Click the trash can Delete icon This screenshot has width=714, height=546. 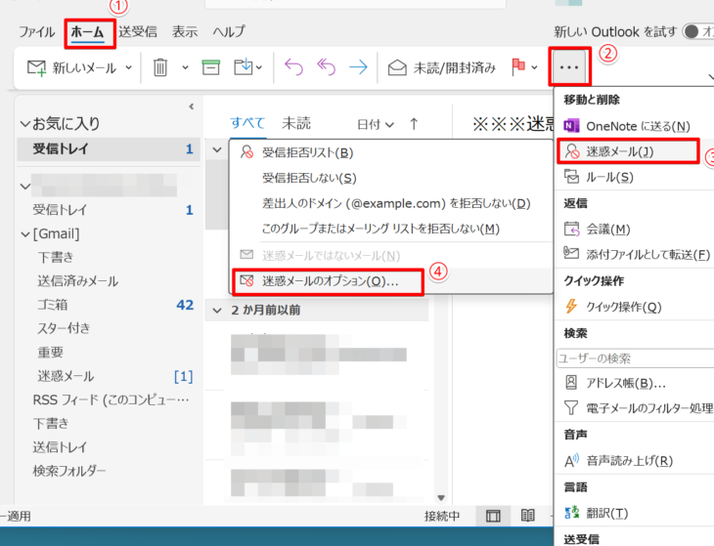click(159, 67)
